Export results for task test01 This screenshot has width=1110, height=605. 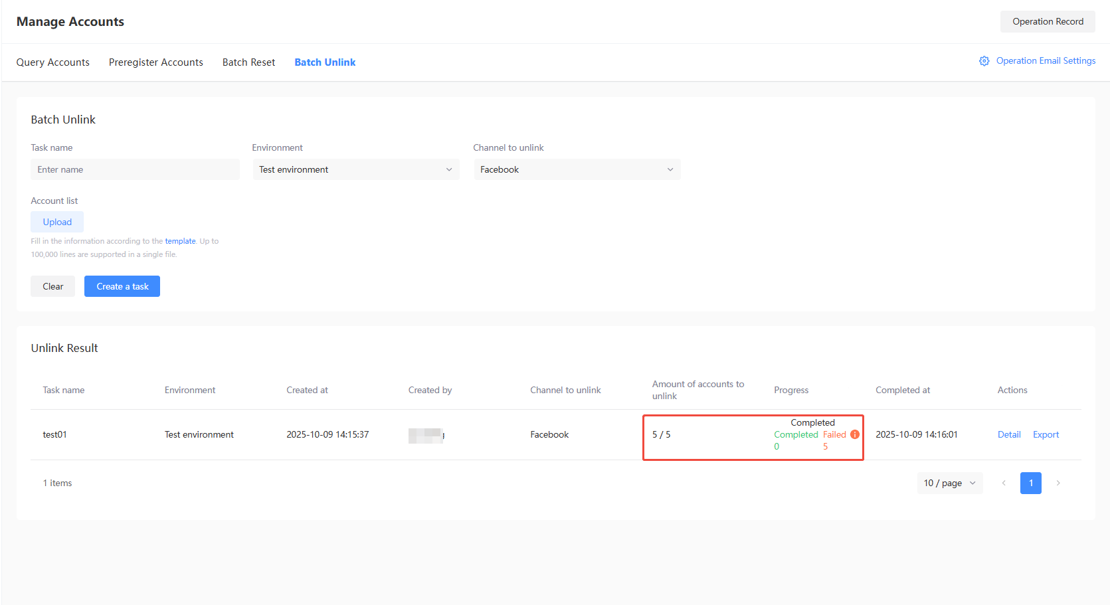1046,434
